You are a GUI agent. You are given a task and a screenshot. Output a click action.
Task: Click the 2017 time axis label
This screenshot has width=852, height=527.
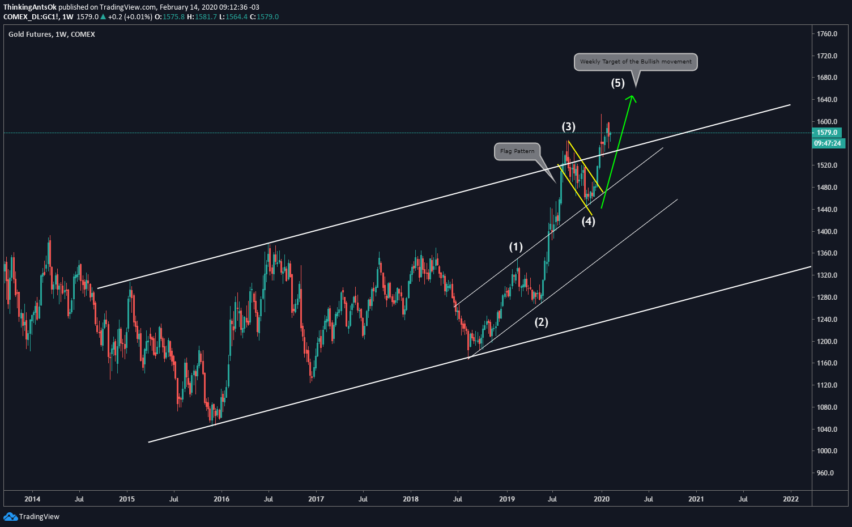click(316, 499)
